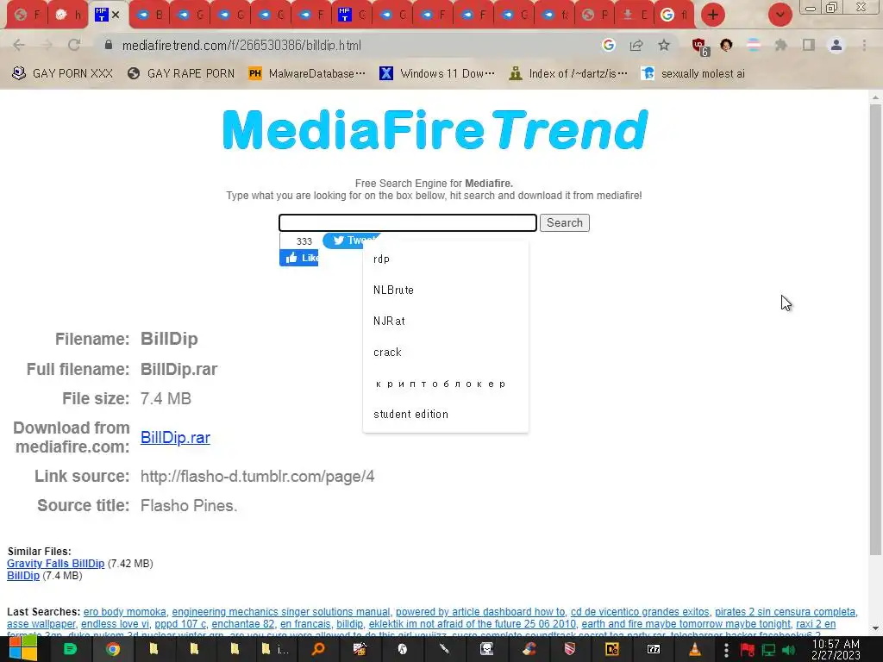This screenshot has width=883, height=662.
Task: Open last search 'powered by article dashboard how to'
Action: pyautogui.click(x=480, y=612)
